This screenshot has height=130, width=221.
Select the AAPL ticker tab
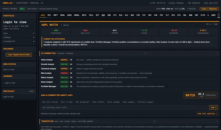(43, 15)
